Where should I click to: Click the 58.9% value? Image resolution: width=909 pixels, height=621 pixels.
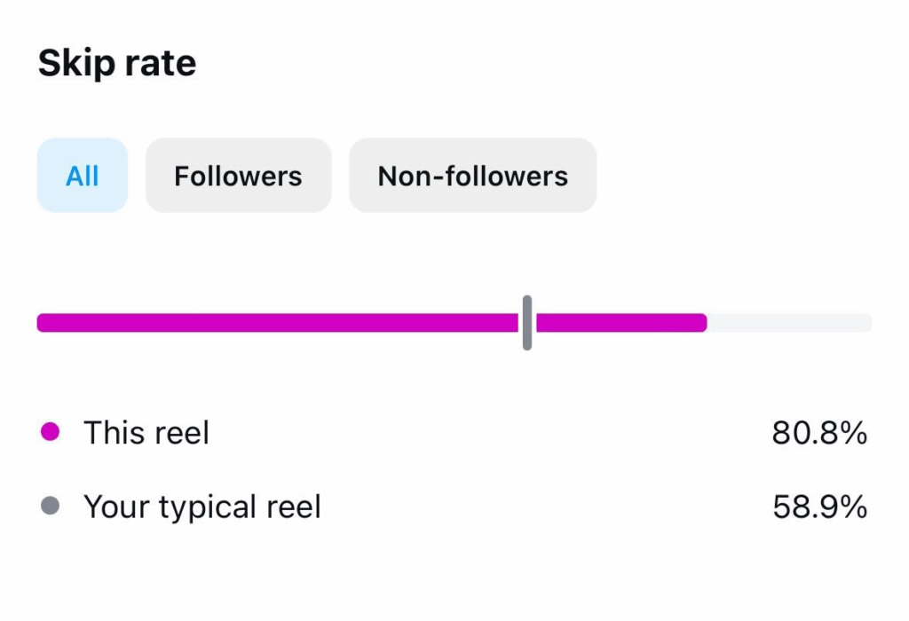tap(818, 507)
